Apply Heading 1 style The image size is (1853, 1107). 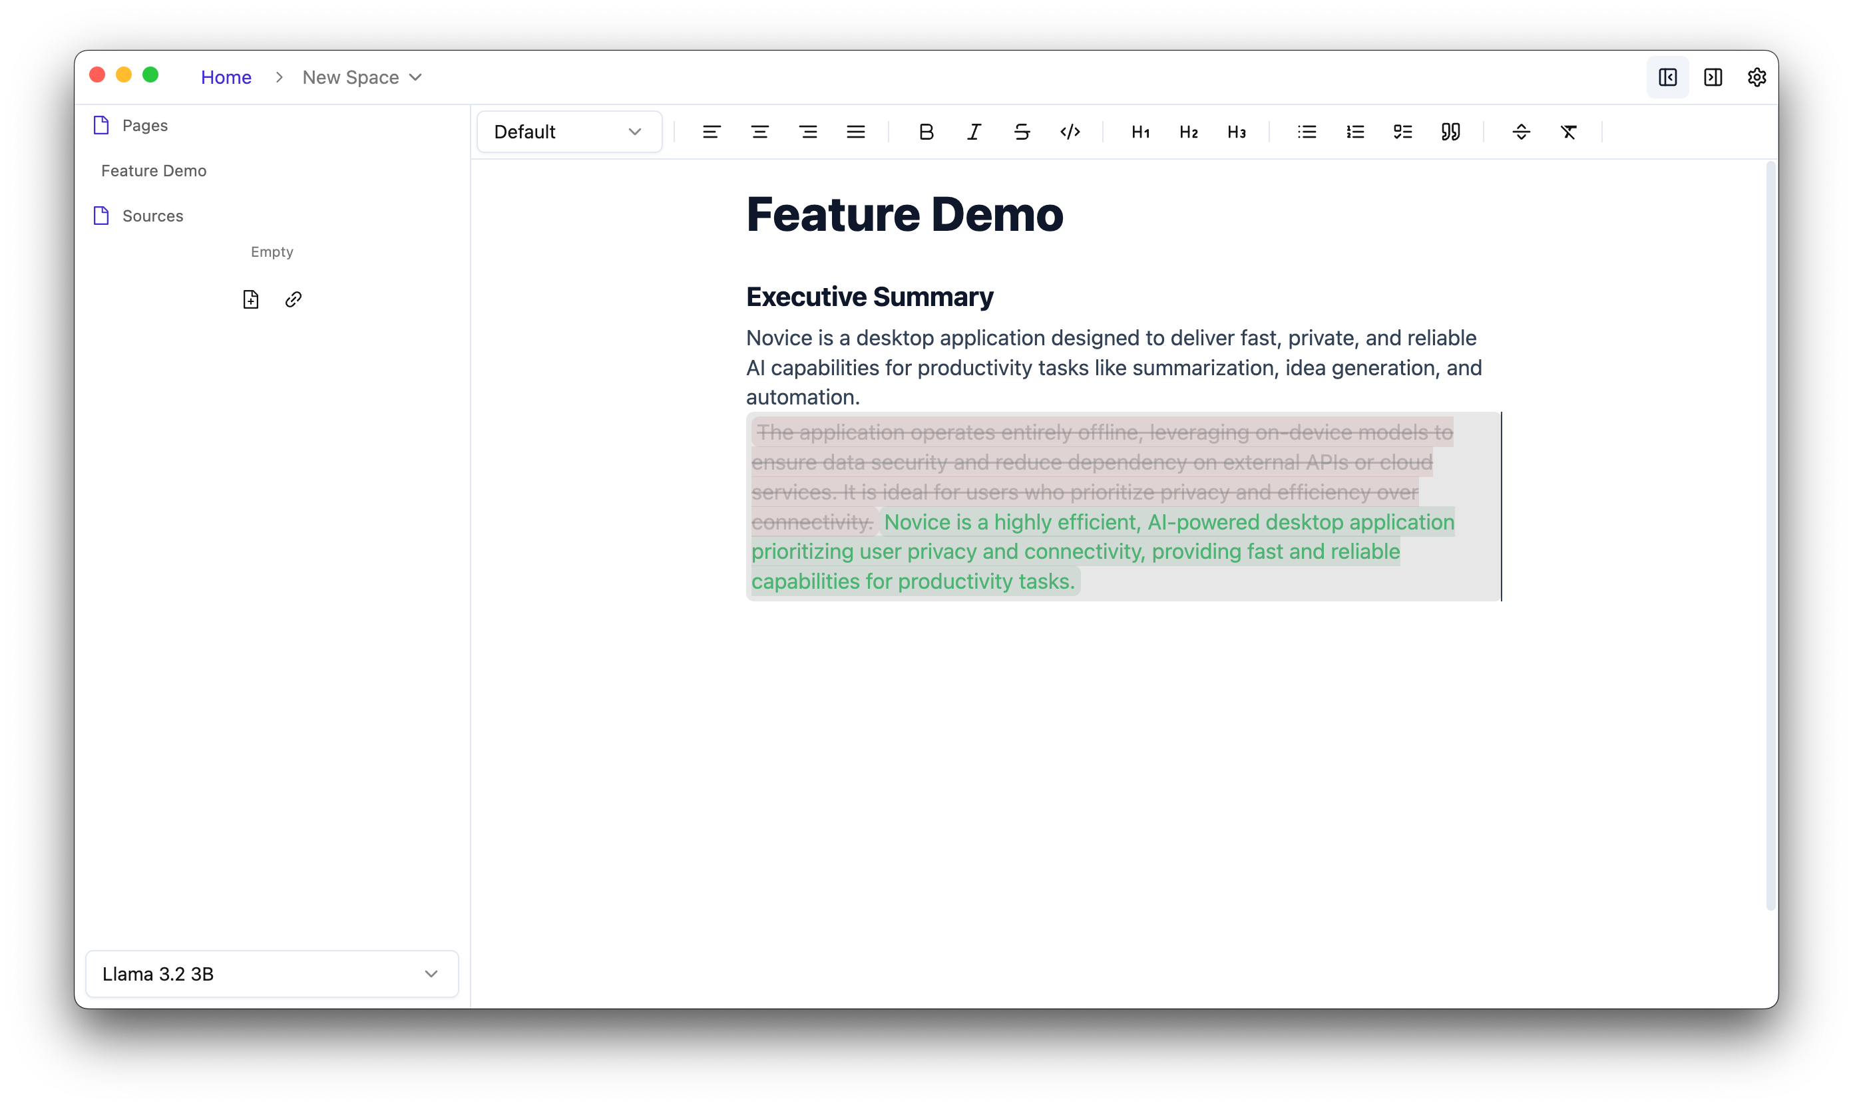point(1140,132)
